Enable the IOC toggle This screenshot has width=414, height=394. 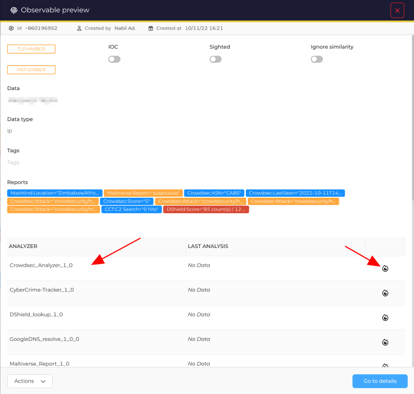pos(114,59)
